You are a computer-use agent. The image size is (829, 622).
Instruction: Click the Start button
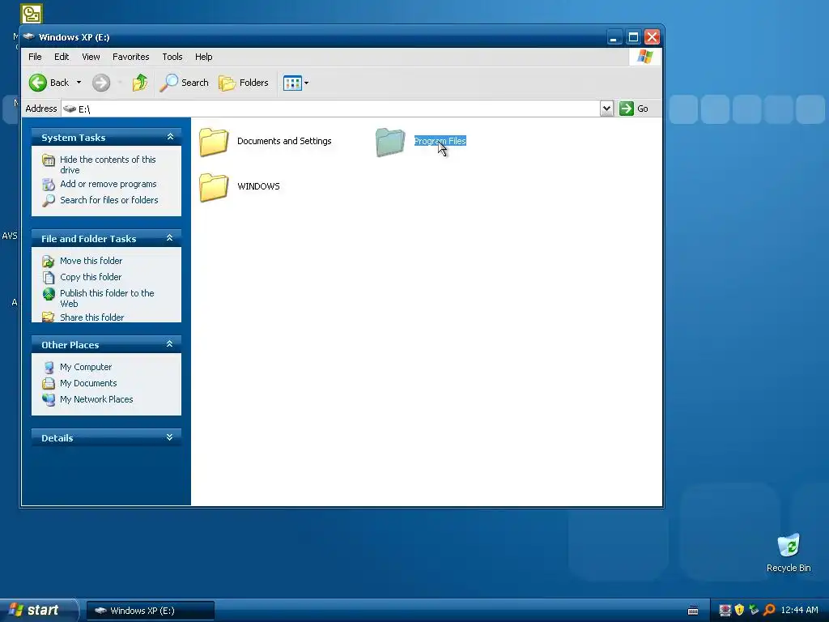coord(38,611)
